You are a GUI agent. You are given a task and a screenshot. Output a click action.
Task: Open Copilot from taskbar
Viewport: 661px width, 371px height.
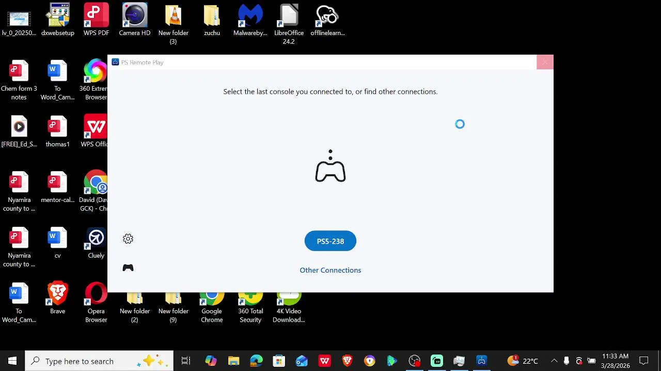tap(211, 361)
